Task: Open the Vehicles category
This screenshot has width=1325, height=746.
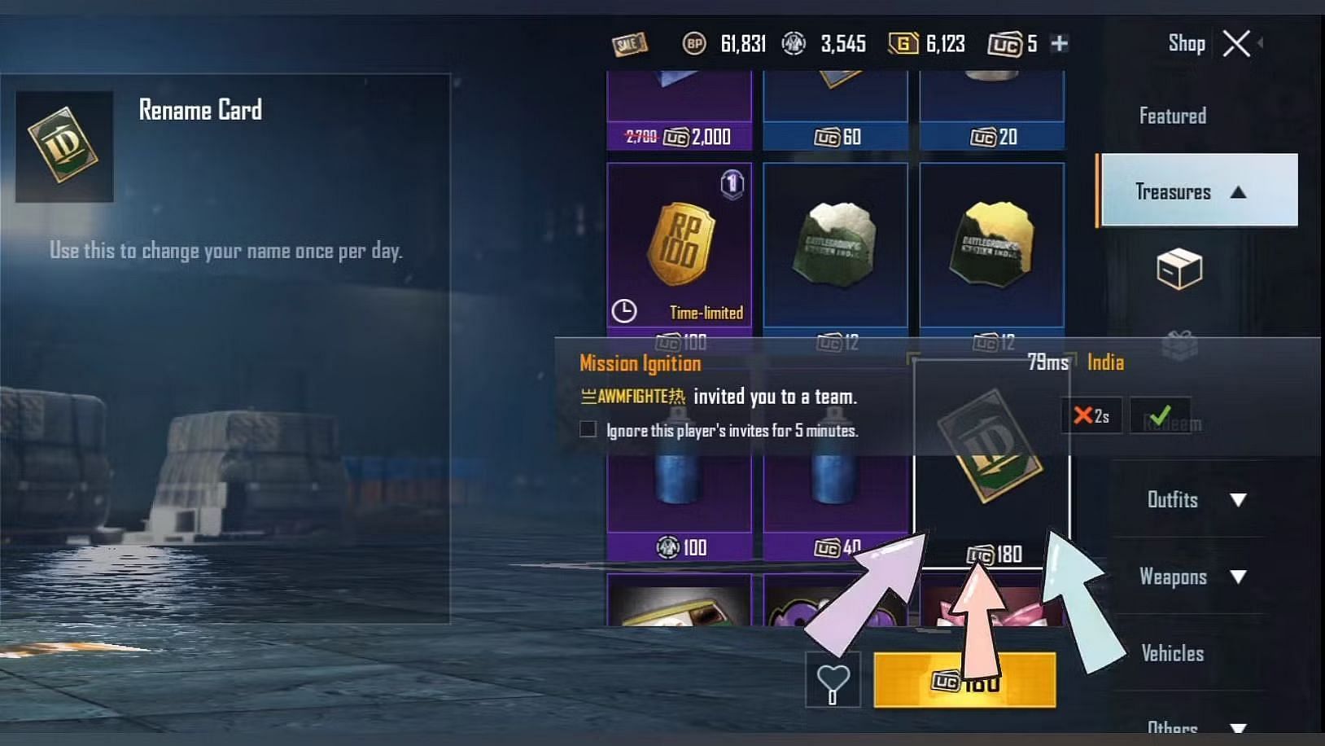Action: pyautogui.click(x=1172, y=653)
